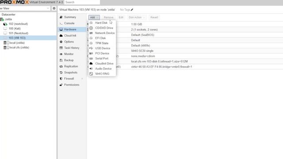The width and height of the screenshot is (283, 159).
Task: Click the Audio Device speaker icon
Action: [91, 68]
